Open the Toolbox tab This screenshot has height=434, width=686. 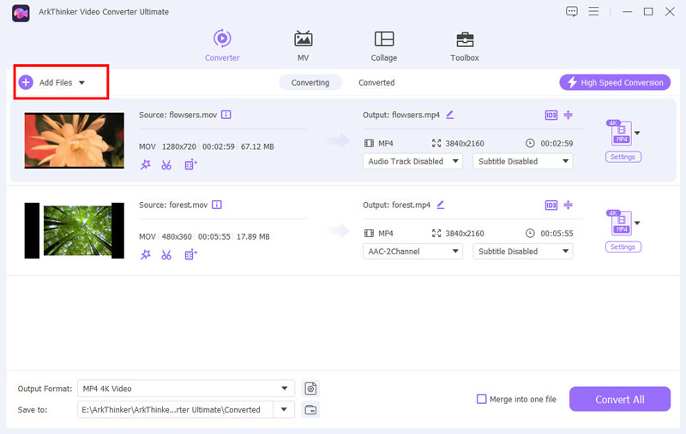(x=464, y=45)
